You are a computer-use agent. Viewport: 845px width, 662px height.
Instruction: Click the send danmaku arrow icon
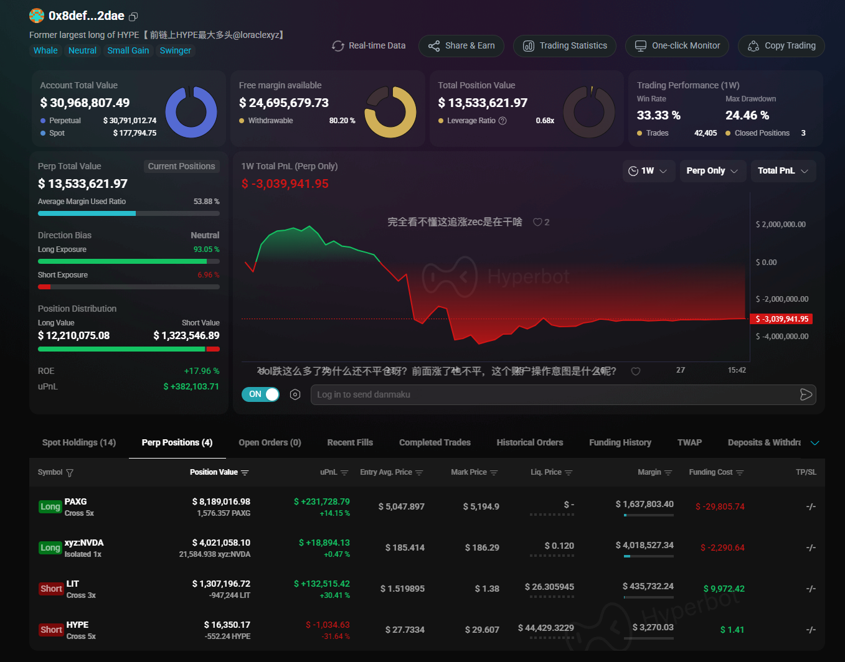coord(806,394)
